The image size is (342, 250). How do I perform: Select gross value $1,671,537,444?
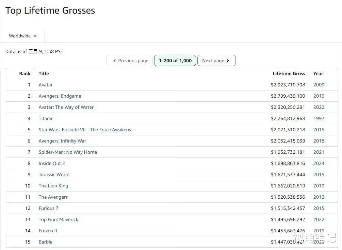[x=288, y=174]
